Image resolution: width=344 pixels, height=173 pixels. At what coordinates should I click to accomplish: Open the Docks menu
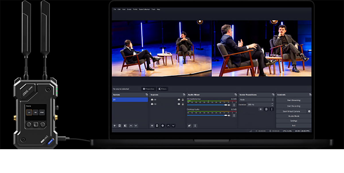click(129, 9)
